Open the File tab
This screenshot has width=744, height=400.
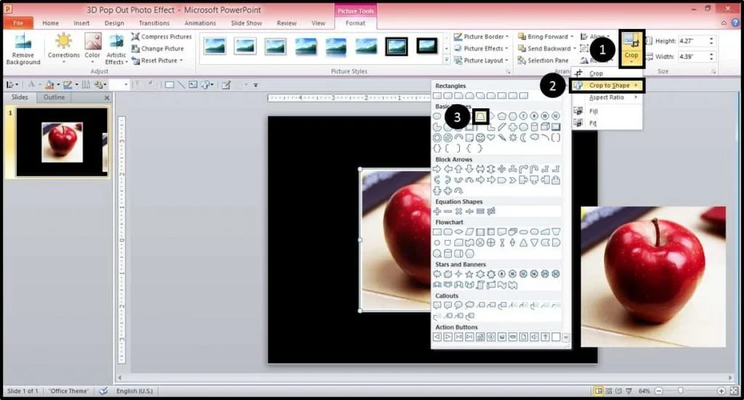pyautogui.click(x=18, y=23)
